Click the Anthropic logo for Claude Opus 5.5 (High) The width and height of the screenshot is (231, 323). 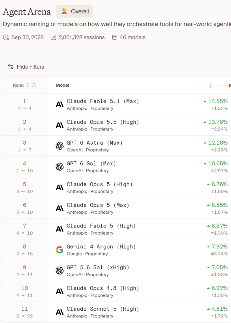point(60,125)
